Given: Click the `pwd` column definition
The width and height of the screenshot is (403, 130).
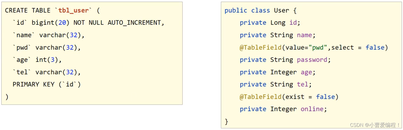Looking at the screenshot, I should point(47,47).
